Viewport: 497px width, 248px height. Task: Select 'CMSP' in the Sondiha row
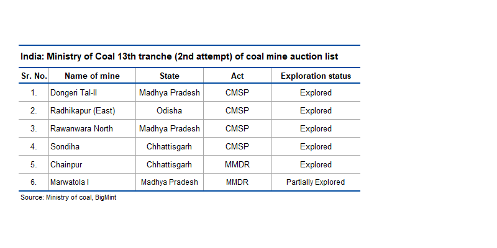237,147
